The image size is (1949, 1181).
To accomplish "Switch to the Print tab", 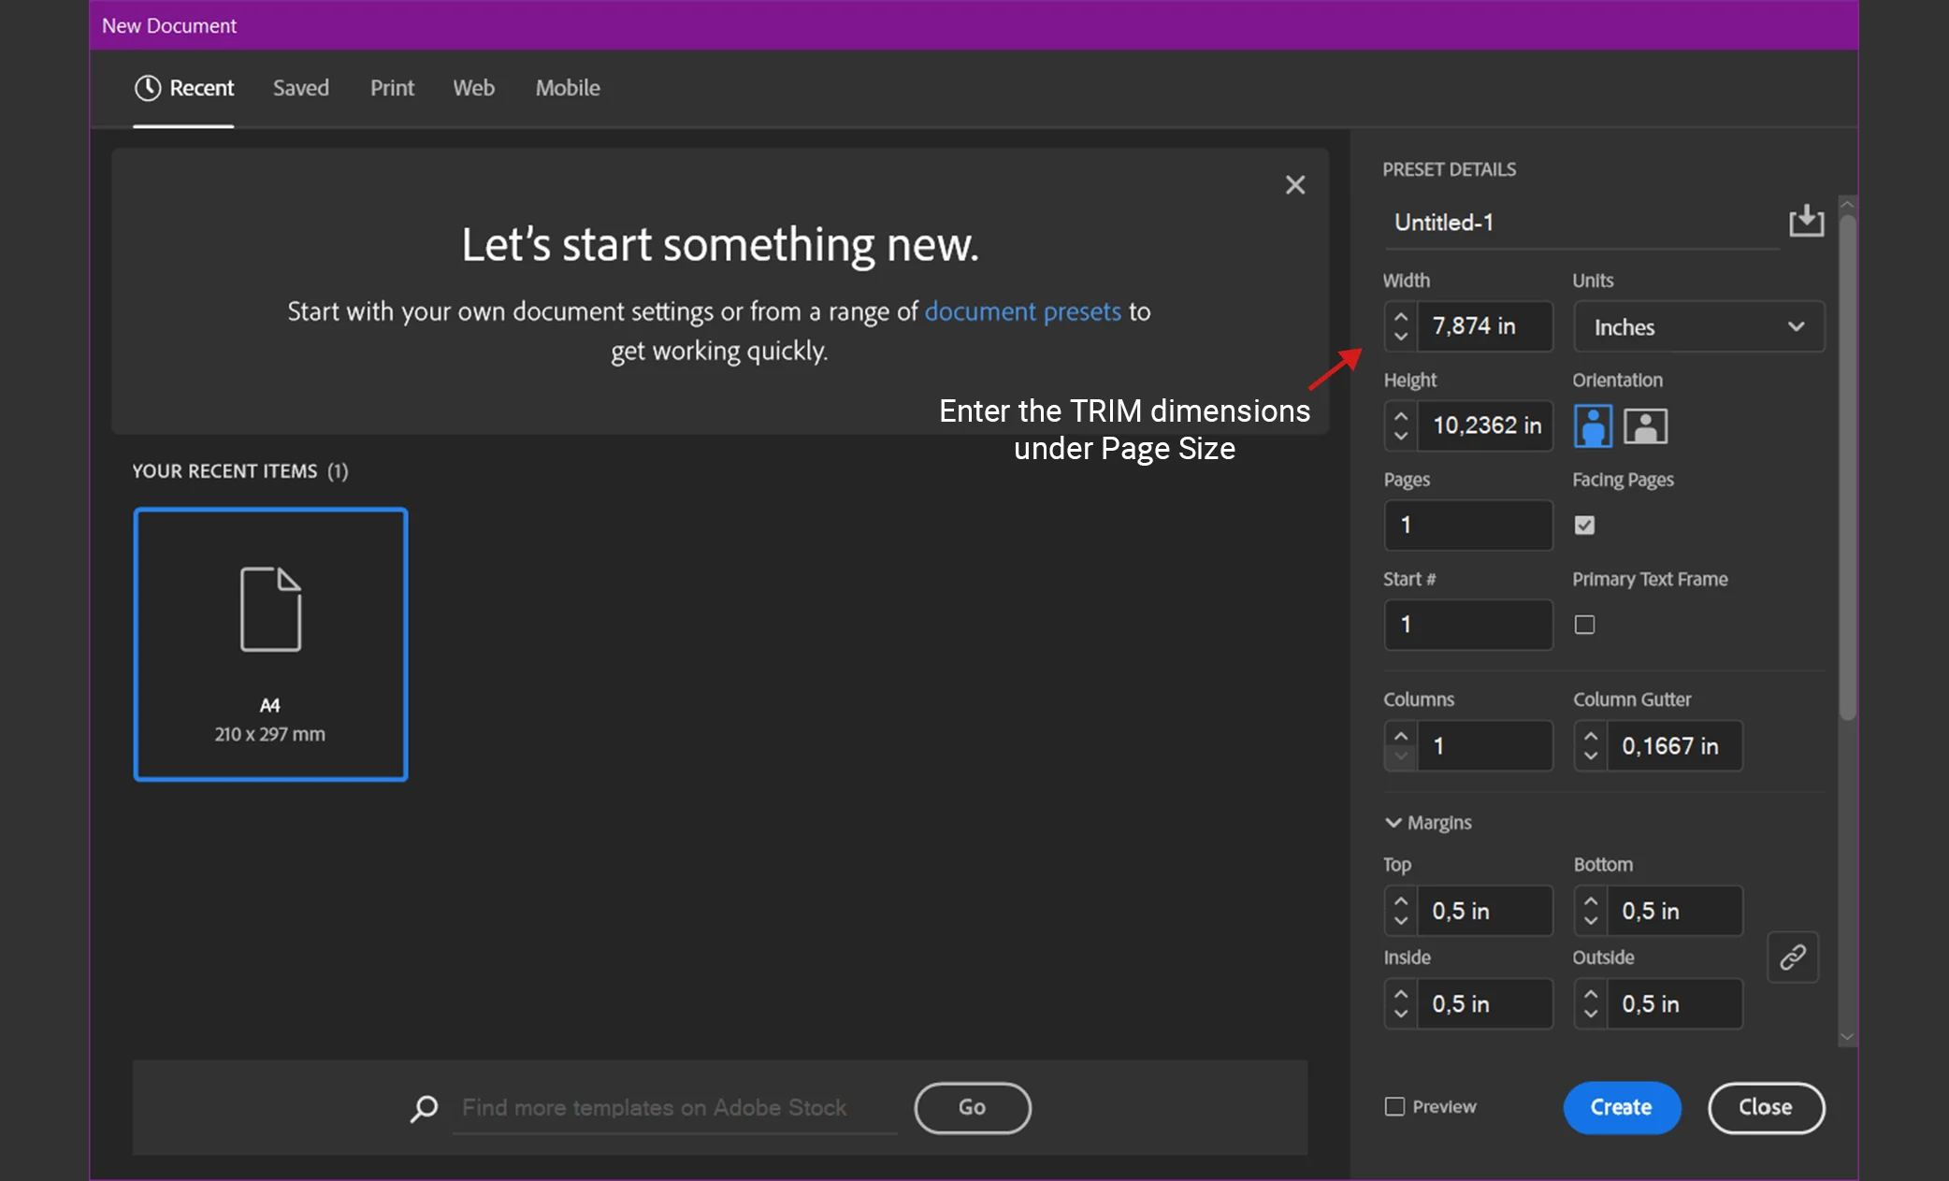I will click(392, 88).
